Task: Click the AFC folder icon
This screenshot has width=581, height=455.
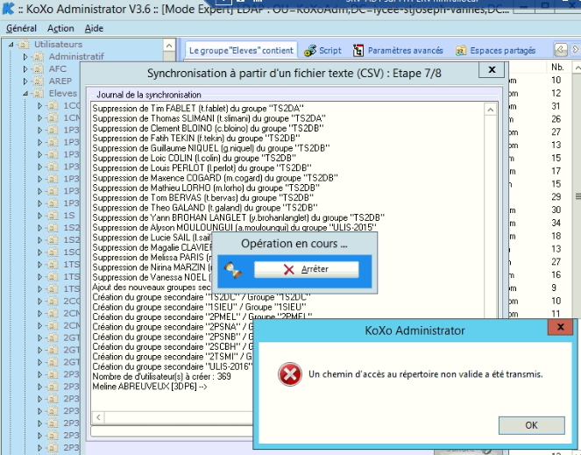Action: [x=39, y=69]
